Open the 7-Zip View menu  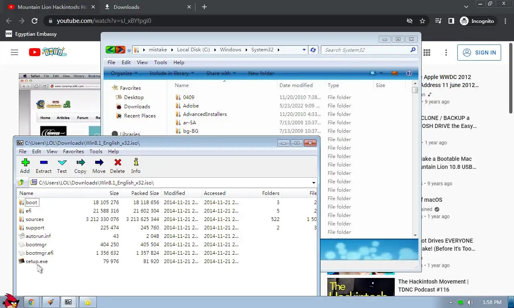click(x=52, y=152)
